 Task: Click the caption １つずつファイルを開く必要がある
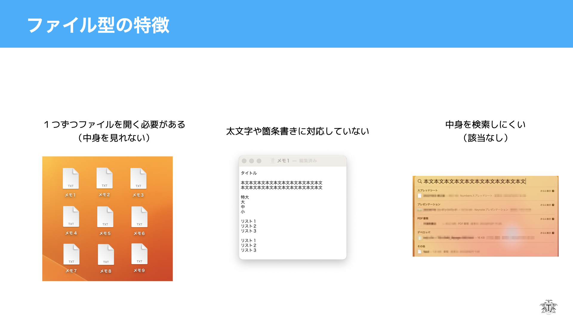coord(115,124)
